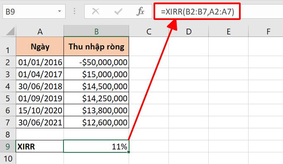Screen dimensions: 283x164
Task: Select the $15,000,000 cell
Action: 96,74
